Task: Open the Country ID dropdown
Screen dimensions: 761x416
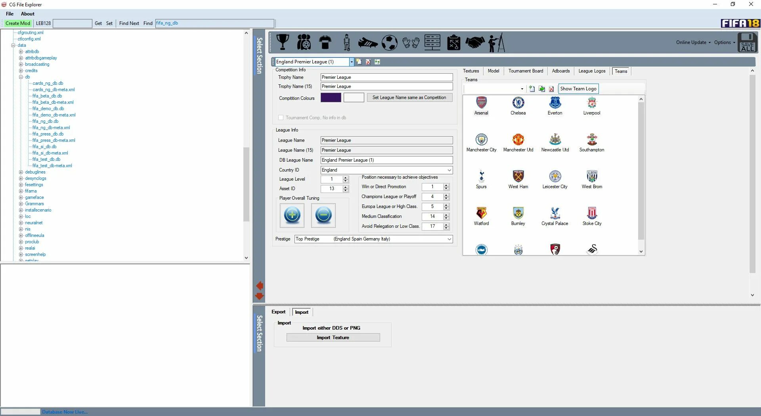Action: (449, 170)
